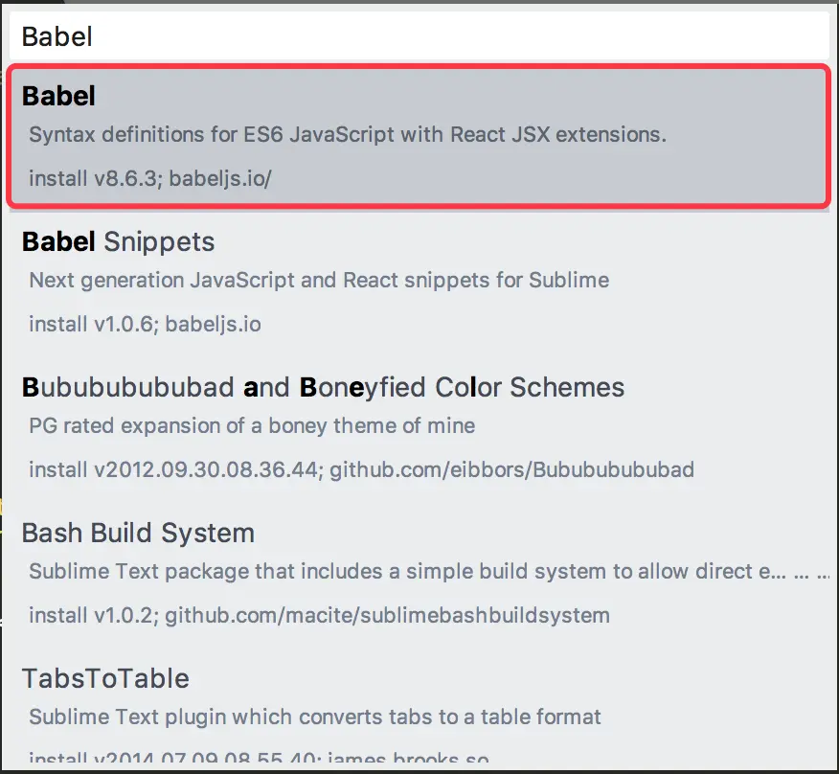This screenshot has height=774, width=839.
Task: Click the babeljs.io URL under Babel Snippets
Action: pos(213,324)
